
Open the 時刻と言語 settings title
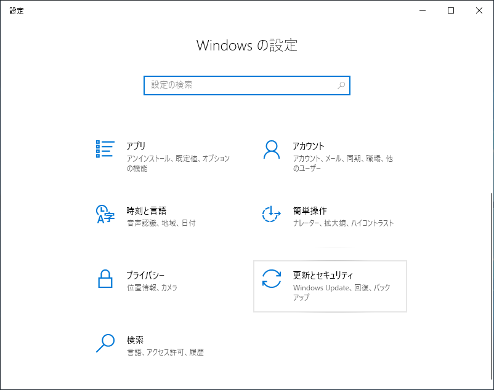coord(146,211)
